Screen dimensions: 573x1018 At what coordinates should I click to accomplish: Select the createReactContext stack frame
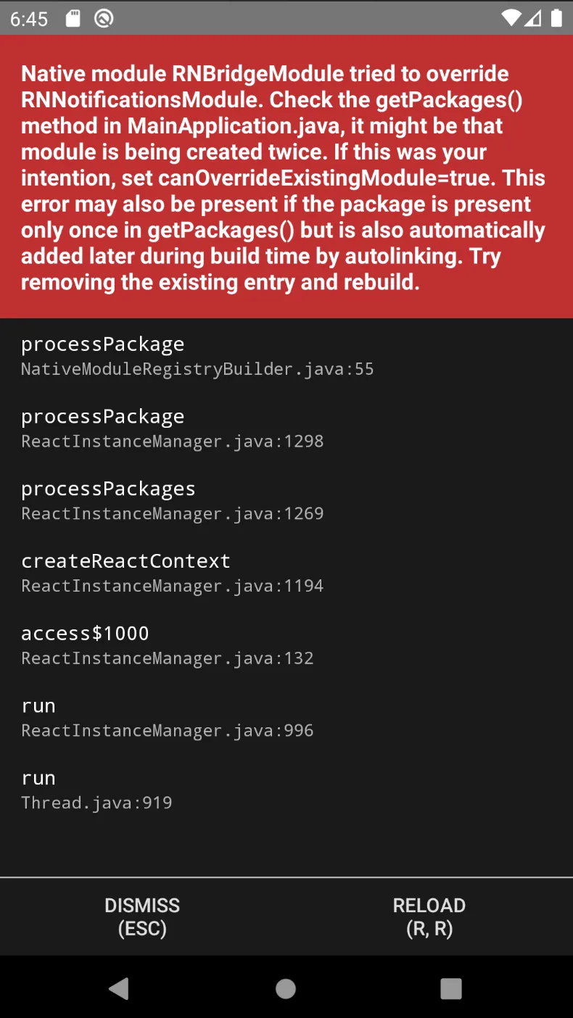point(125,562)
